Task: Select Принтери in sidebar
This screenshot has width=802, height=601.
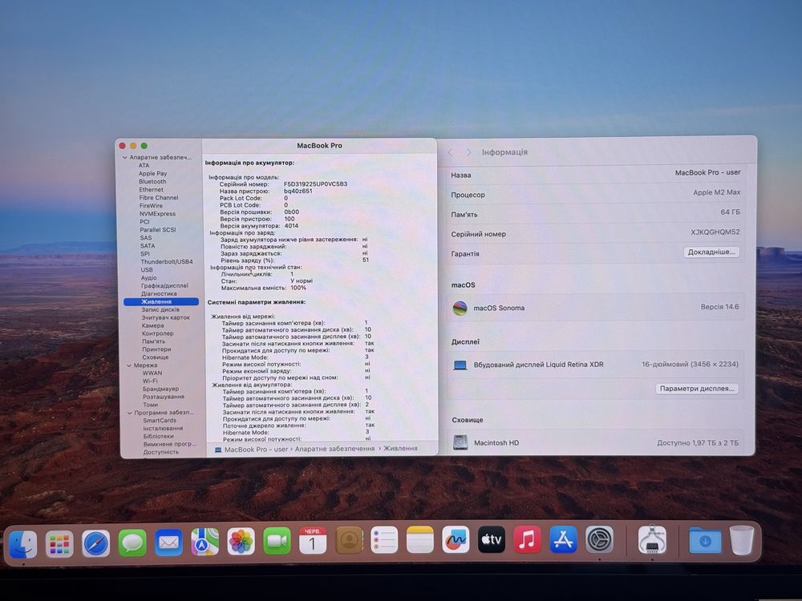Action: point(156,349)
